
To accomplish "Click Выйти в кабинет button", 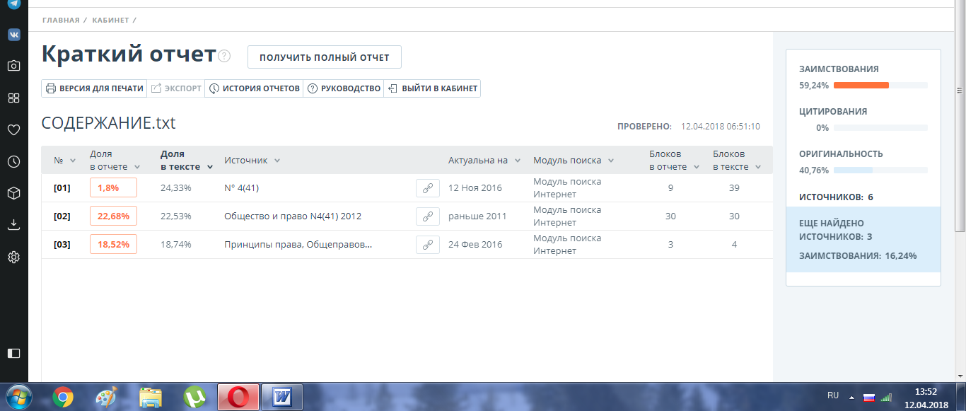I will tap(433, 88).
